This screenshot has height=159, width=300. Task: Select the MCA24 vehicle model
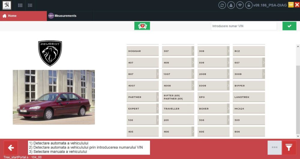[x=249, y=109]
